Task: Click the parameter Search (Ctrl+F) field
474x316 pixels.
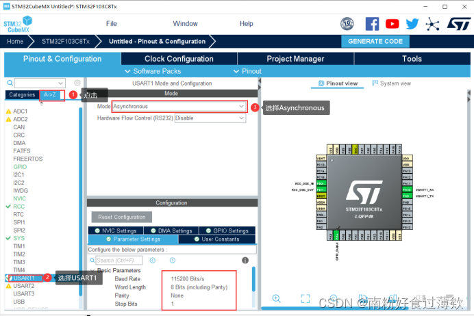Action: pos(118,260)
